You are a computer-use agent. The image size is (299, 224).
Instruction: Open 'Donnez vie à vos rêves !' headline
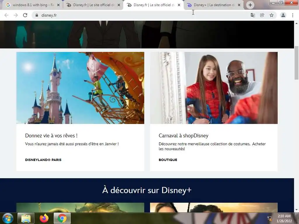pos(51,136)
